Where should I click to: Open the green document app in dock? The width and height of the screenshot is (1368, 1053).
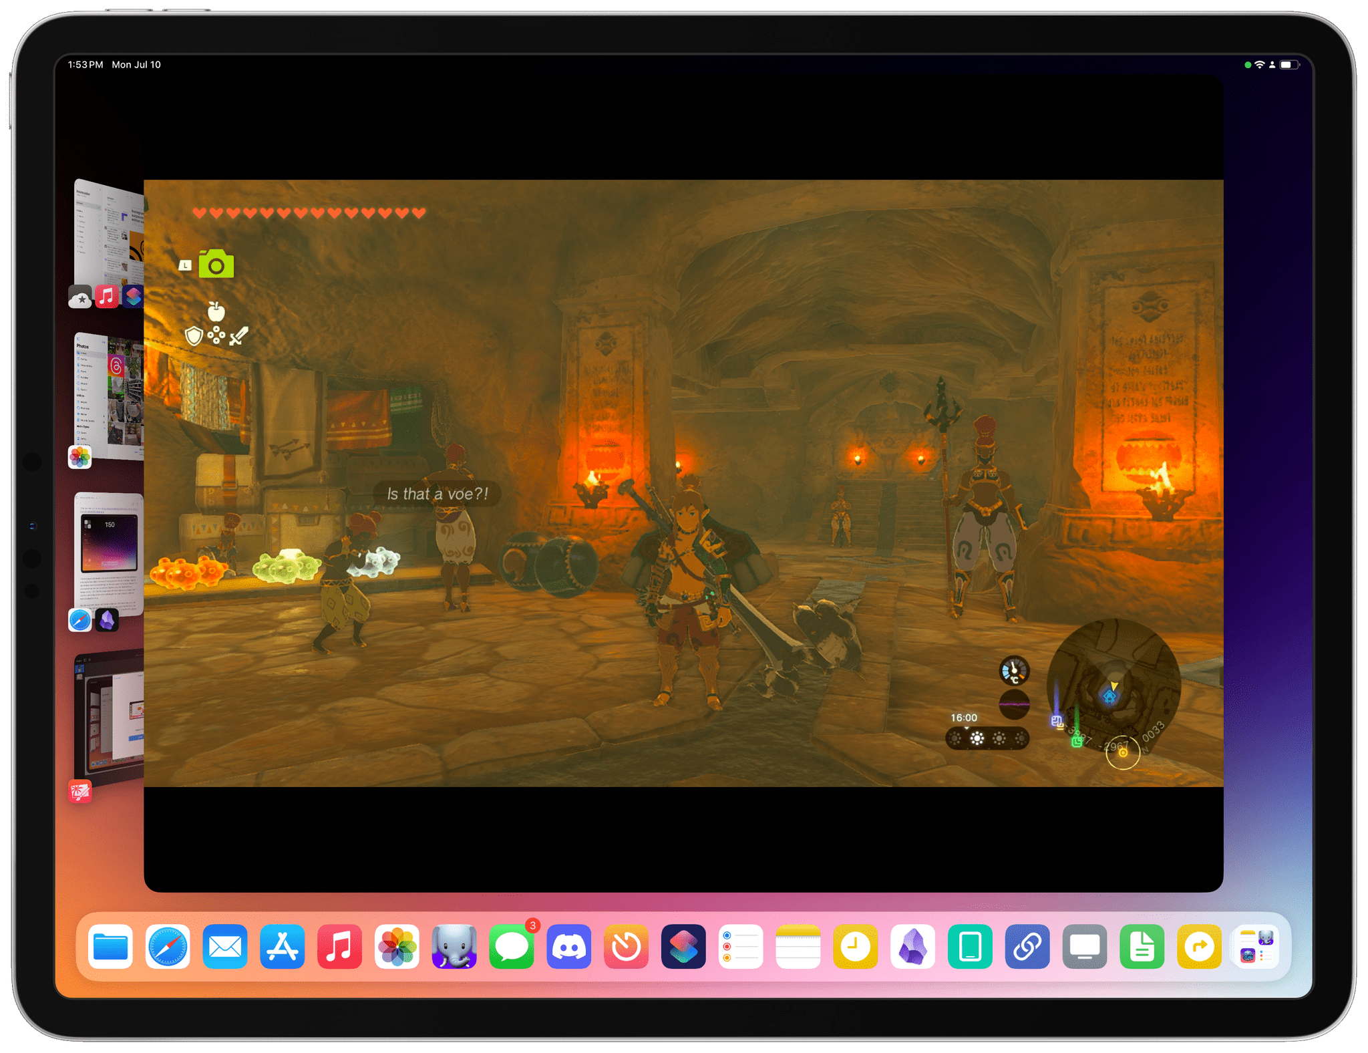(1142, 947)
